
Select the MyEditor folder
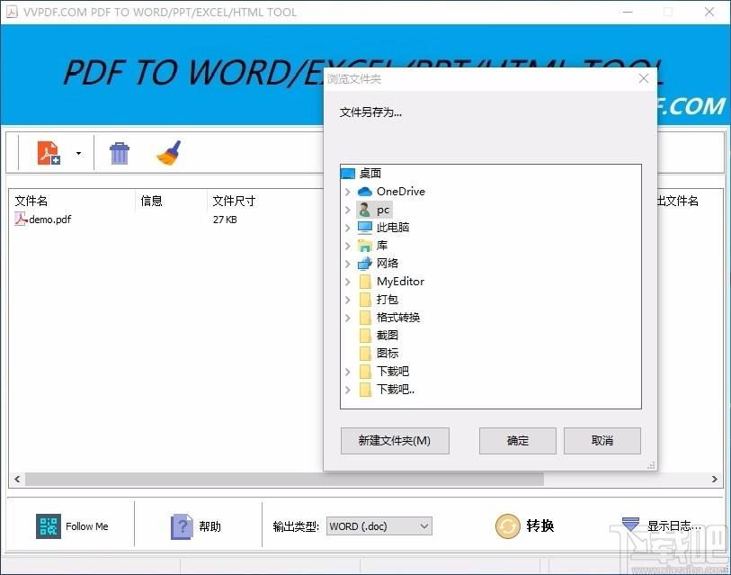[x=400, y=282]
